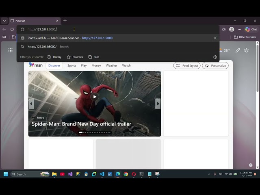
Task: Open a new tab with plus button
Action: tap(65, 21)
